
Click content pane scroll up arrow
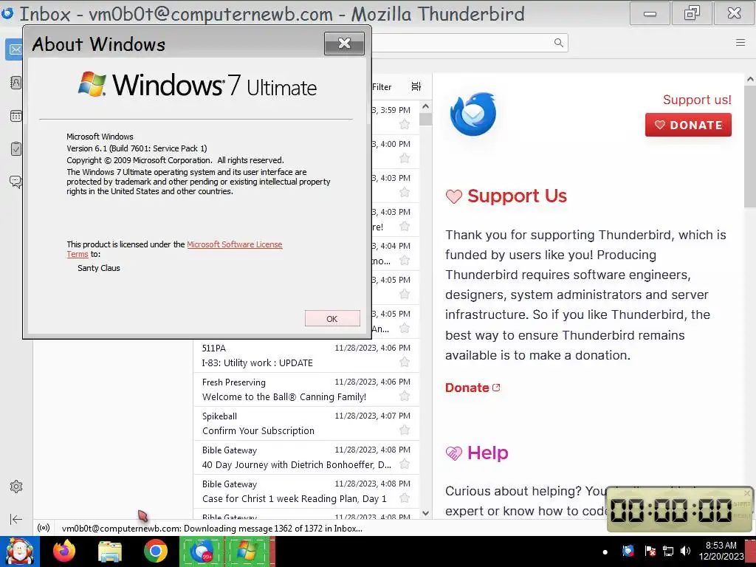(x=750, y=79)
